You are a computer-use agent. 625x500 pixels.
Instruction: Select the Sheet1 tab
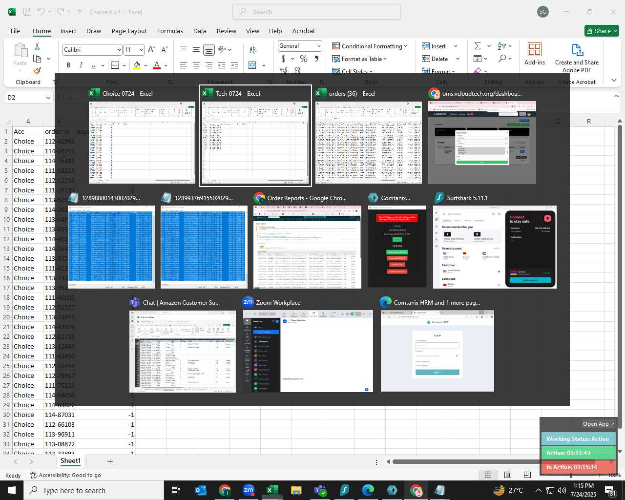coord(70,461)
